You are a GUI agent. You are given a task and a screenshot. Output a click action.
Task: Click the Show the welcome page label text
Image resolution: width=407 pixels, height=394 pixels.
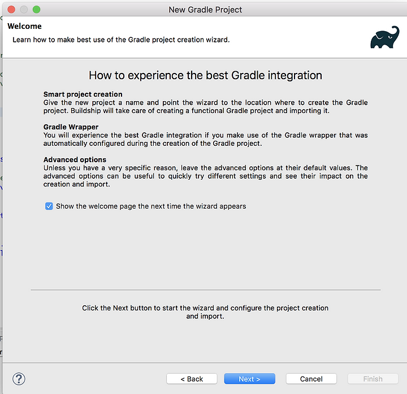click(151, 206)
